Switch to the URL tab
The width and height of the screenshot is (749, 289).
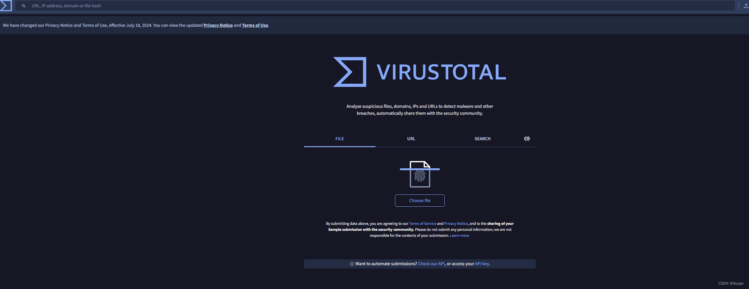click(411, 139)
